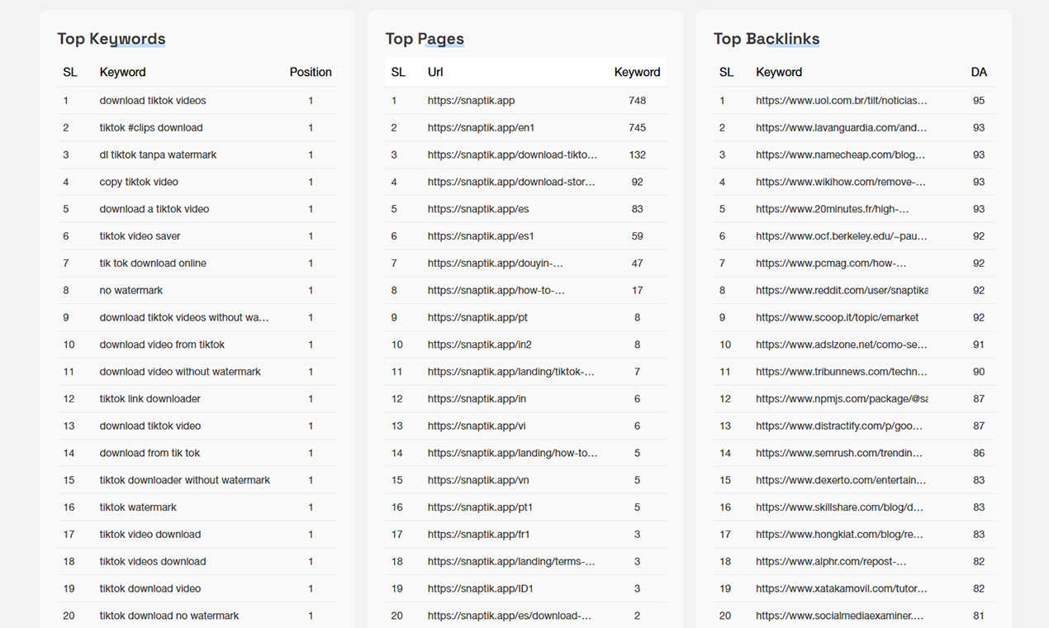Screen dimensions: 1049x628
Task: Open the snaptik.app/fr1 page link
Action: coord(479,535)
